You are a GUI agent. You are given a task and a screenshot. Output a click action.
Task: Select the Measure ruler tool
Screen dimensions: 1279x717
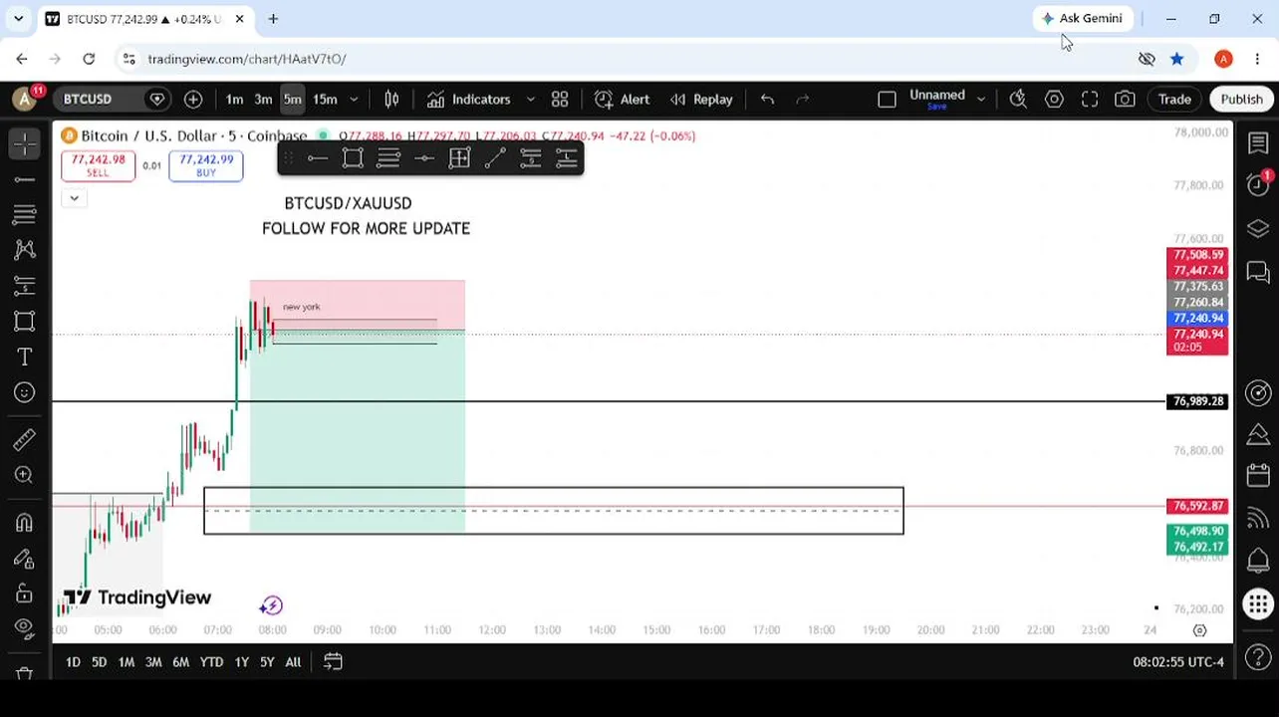(x=25, y=439)
